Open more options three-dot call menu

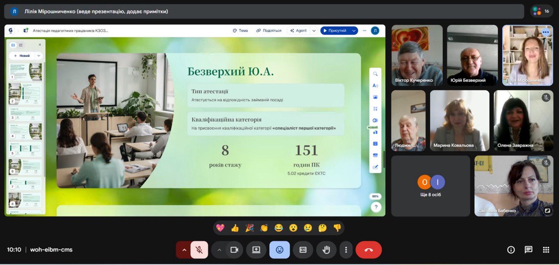(x=346, y=250)
